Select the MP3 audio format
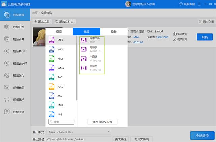Image resolution: width=216 pixels, height=142 pixels. 61,40
